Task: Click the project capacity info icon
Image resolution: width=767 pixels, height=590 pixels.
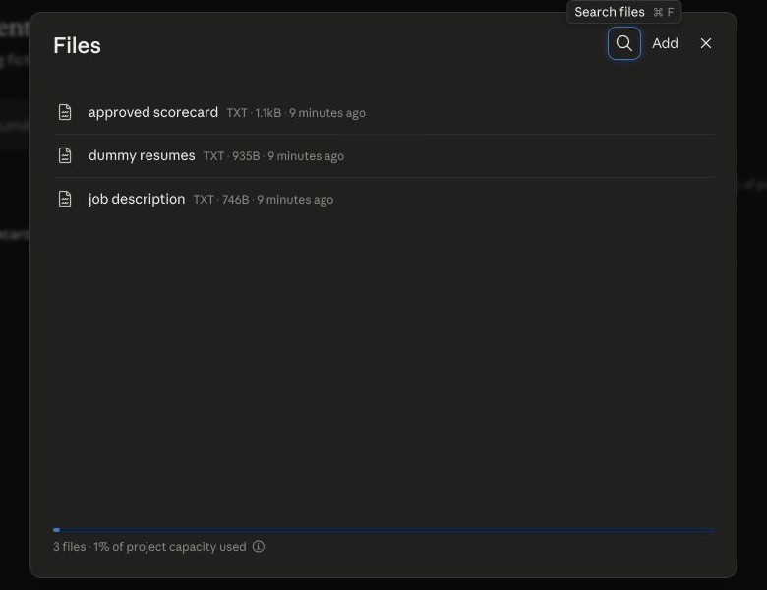Action: click(x=259, y=546)
